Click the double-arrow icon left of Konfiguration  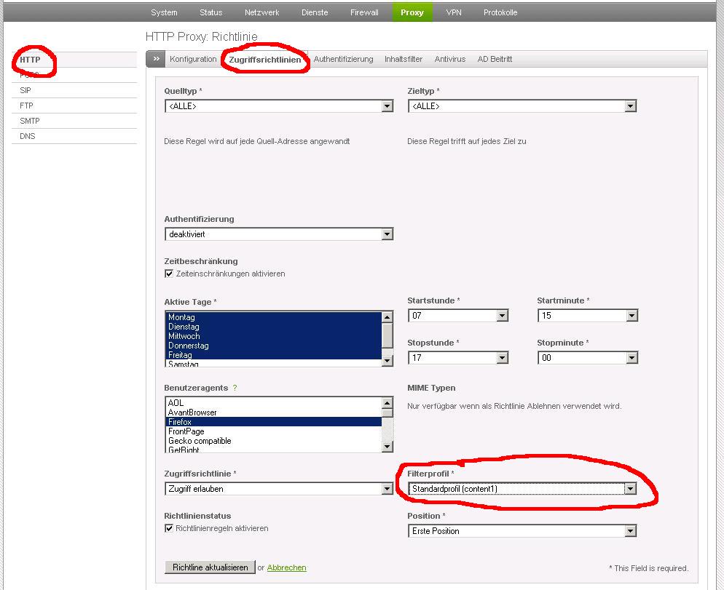point(156,59)
